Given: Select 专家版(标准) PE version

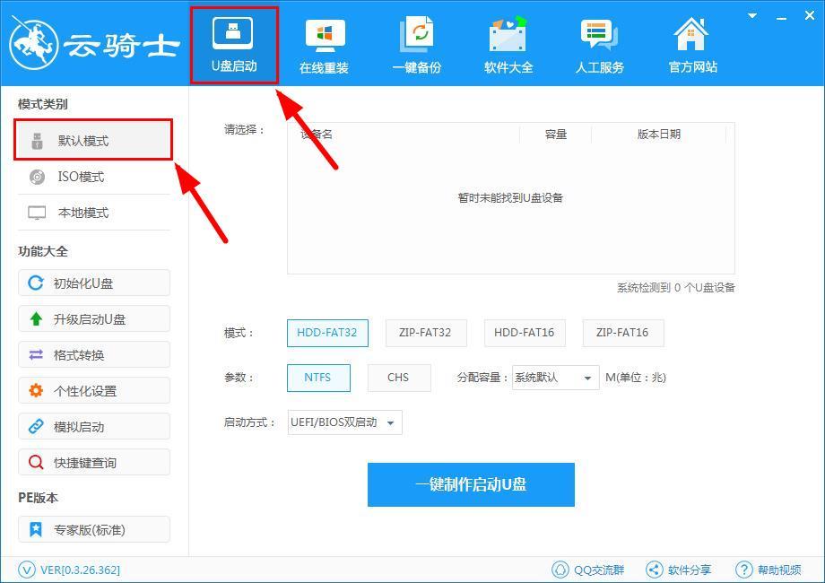Looking at the screenshot, I should 94,529.
